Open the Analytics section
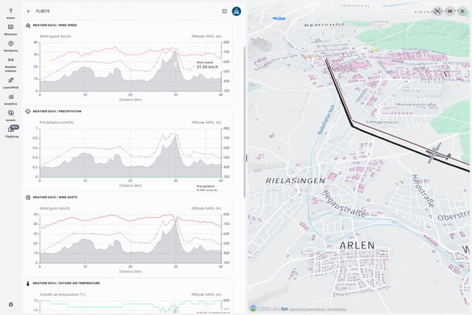This screenshot has width=472, height=315. (10, 100)
